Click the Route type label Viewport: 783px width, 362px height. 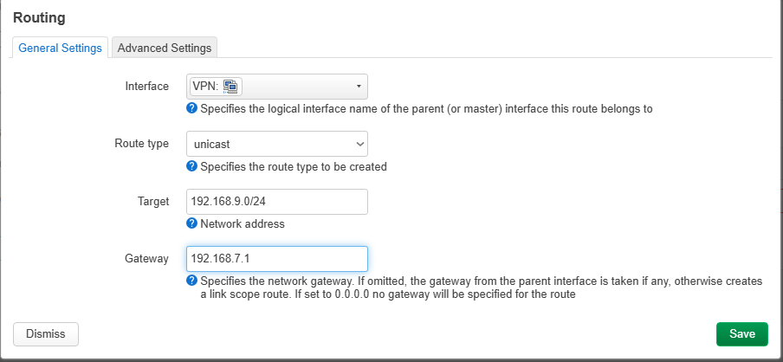click(142, 144)
